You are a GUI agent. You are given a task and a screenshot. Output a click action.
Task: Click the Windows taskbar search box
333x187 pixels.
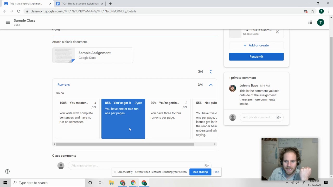pyautogui.click(x=48, y=183)
